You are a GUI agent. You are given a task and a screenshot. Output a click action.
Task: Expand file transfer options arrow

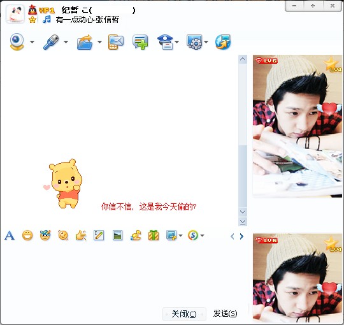(x=99, y=42)
